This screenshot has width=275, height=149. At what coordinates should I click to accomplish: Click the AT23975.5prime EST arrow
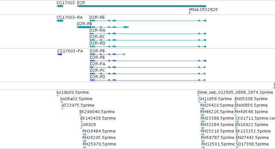[x=62, y=109]
